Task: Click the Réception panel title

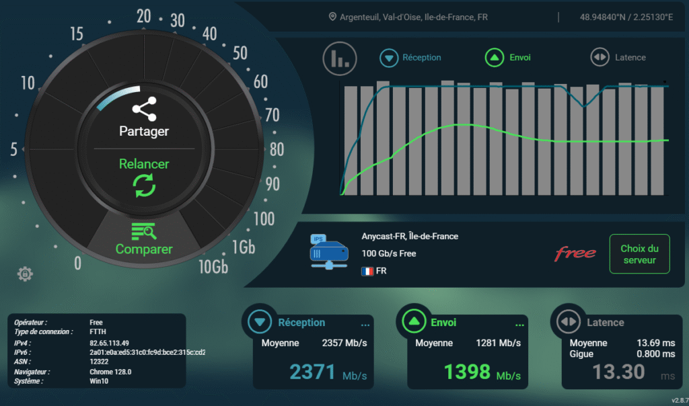Action: [x=301, y=323]
